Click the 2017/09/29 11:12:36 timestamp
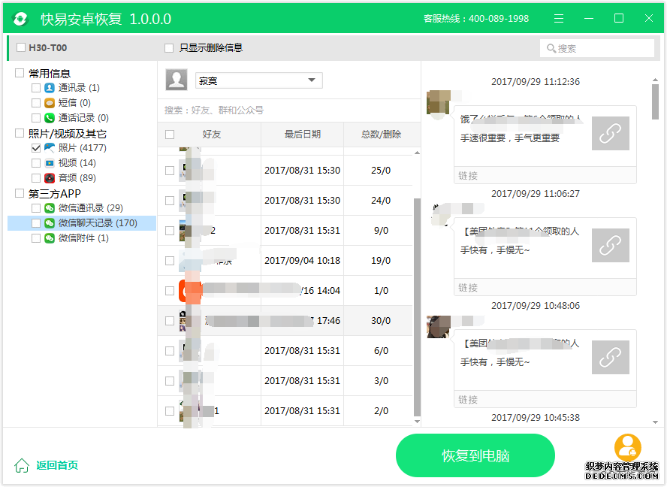 [x=535, y=82]
